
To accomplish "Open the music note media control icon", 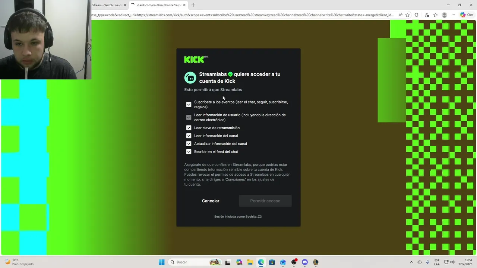I will (427, 15).
